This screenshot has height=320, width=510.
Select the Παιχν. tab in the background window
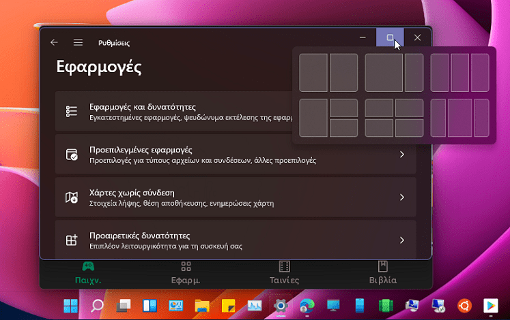click(88, 273)
